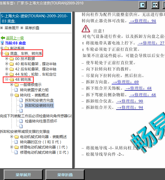Expand the 42 后车轮悬架 node
165x180 pixels.
tap(7, 69)
